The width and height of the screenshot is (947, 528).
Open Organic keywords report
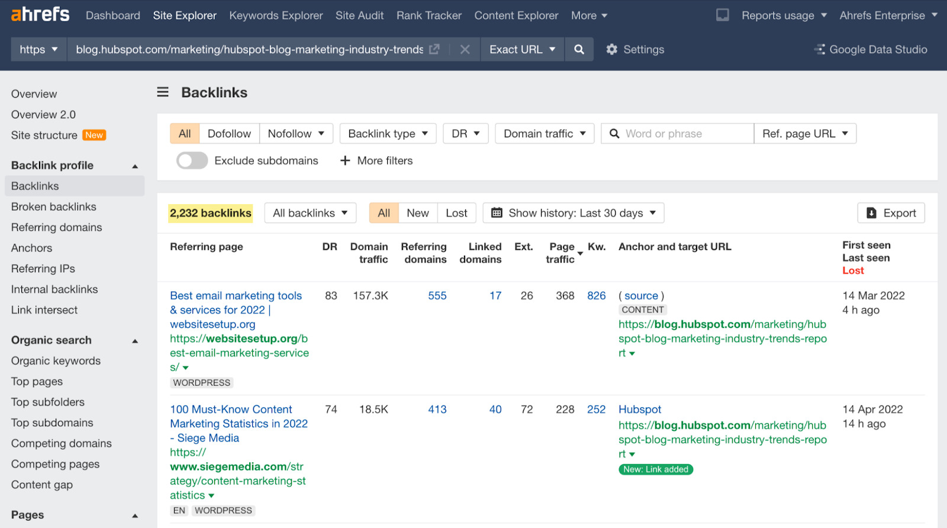(56, 361)
